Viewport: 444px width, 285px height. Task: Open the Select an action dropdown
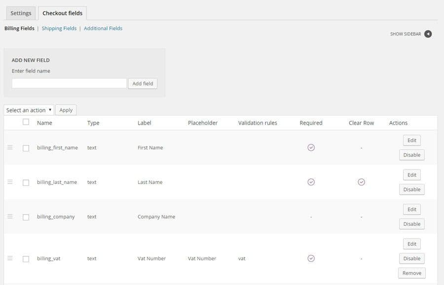[29, 110]
